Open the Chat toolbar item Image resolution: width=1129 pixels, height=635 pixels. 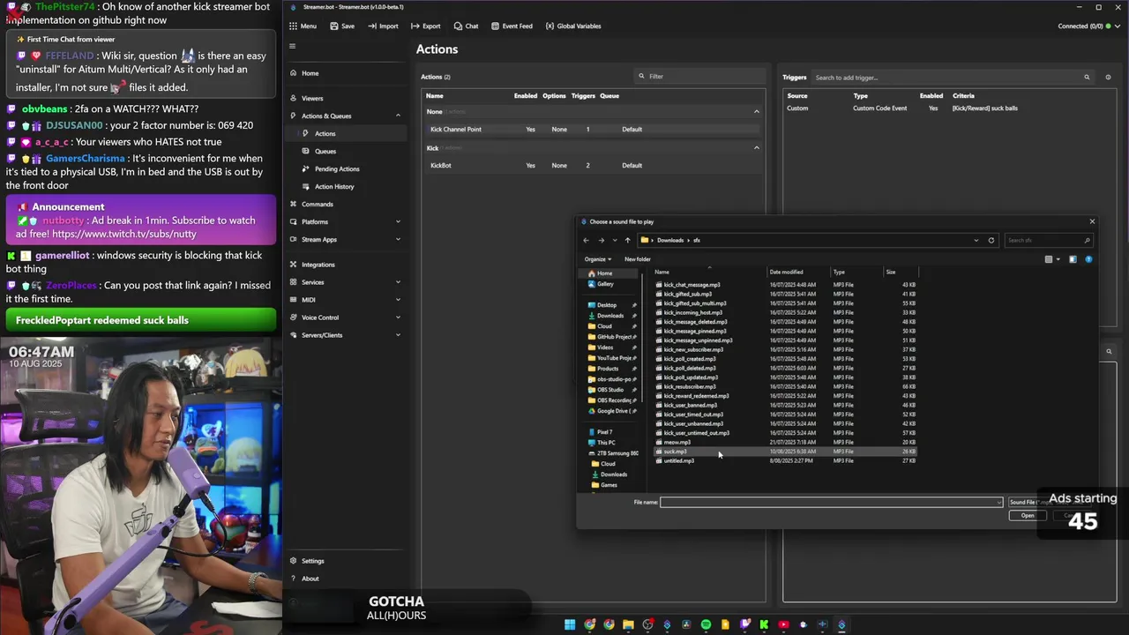tap(466, 26)
